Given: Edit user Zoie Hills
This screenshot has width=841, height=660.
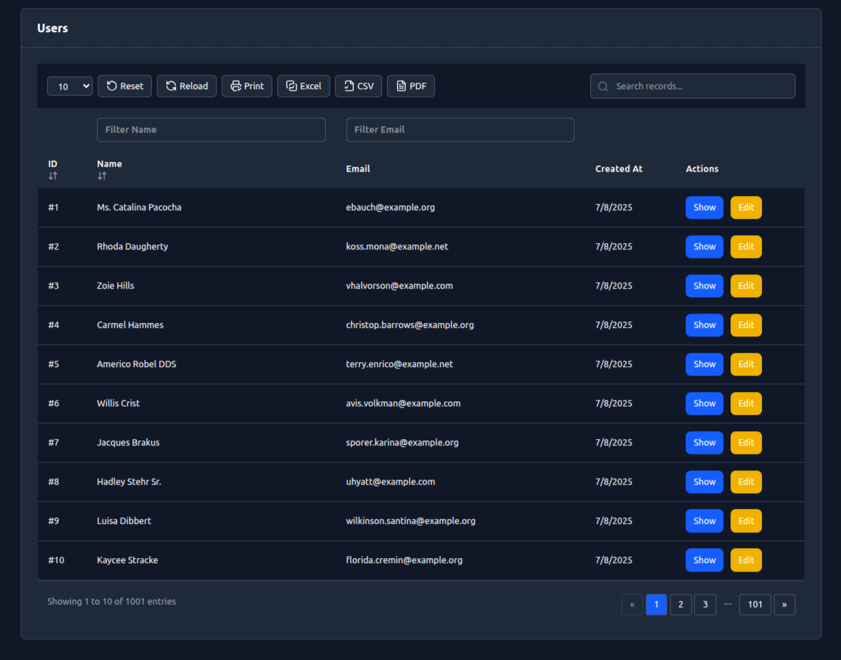Looking at the screenshot, I should (746, 286).
